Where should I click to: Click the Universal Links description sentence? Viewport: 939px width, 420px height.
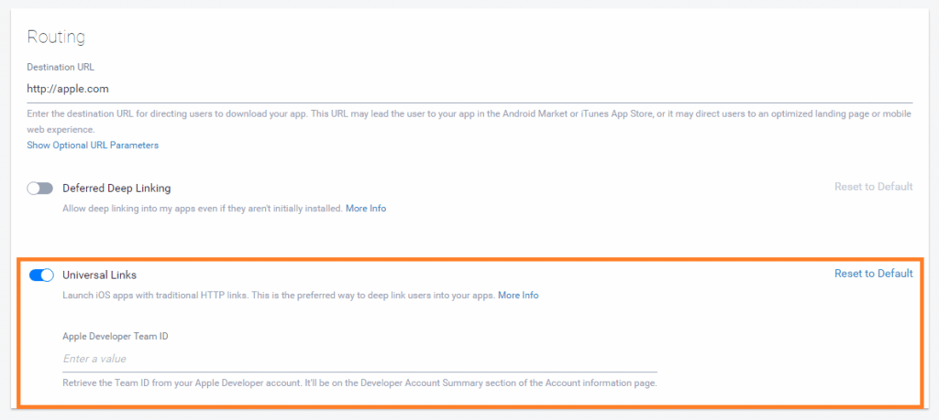click(x=279, y=296)
